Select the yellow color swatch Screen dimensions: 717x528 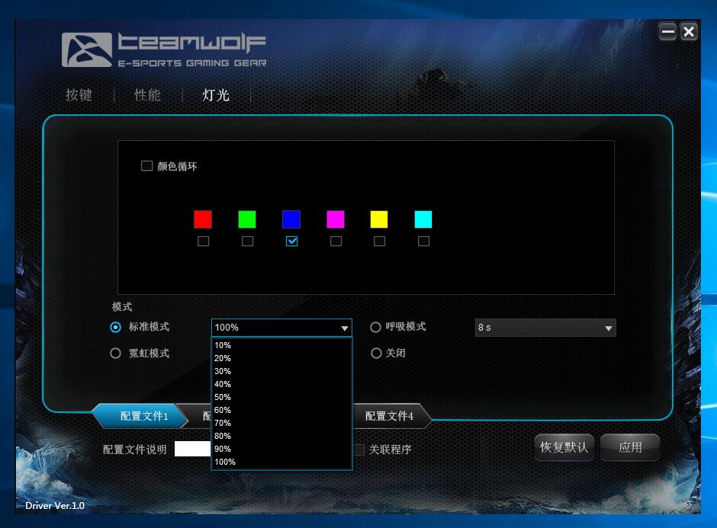tap(380, 219)
